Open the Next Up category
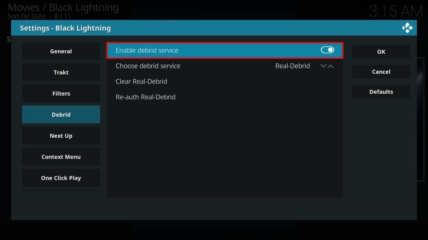The image size is (428, 240). click(61, 136)
